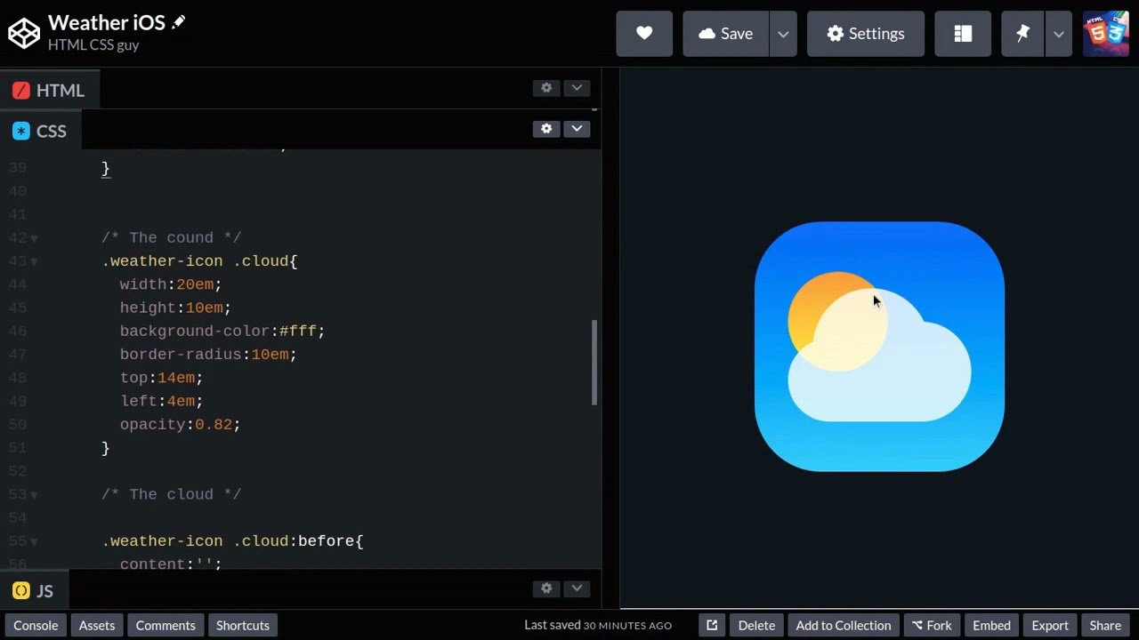Fork this pen
This screenshot has width=1139, height=640.
click(x=932, y=625)
